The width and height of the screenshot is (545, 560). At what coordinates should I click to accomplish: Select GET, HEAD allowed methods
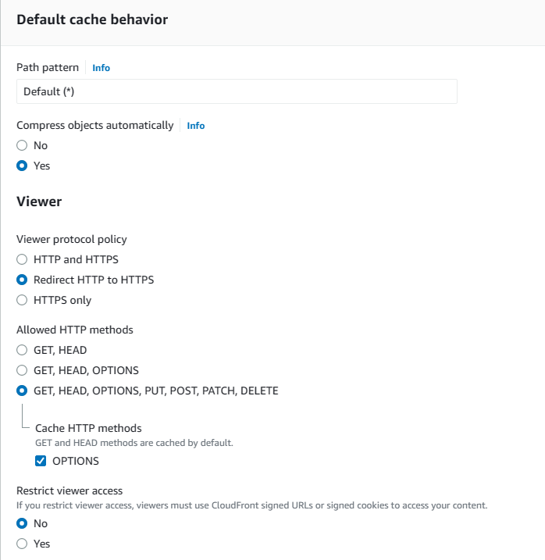23,350
